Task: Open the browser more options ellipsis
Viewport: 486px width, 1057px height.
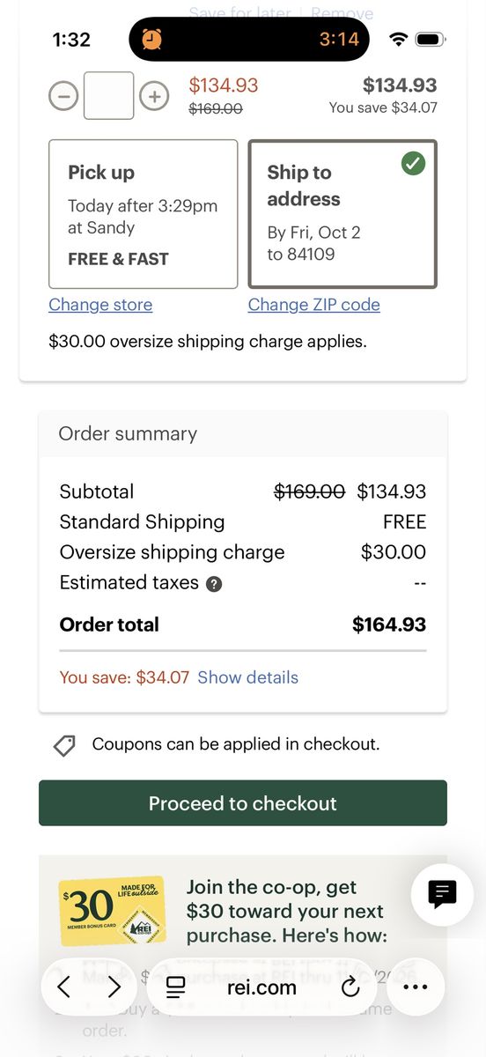Action: coord(415,987)
